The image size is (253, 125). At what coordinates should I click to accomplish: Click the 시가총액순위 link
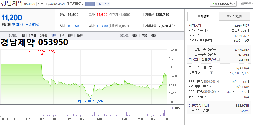197,30
